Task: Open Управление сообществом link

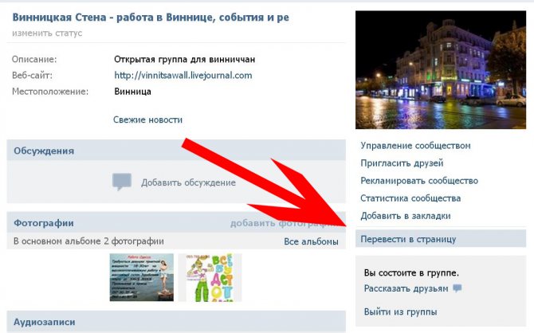Action: (415, 146)
